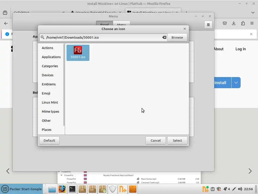
Task: Click the icon path input field
Action: (104, 37)
